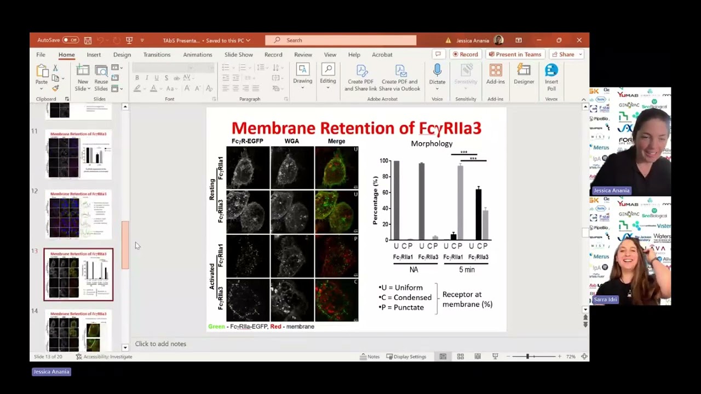Reset the slide layout

tap(114, 78)
